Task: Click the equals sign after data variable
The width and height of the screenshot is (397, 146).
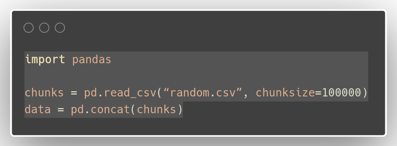Action: click(61, 110)
